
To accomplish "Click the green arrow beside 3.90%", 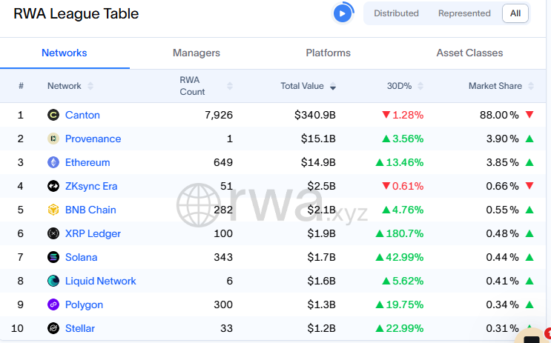I will tap(529, 139).
